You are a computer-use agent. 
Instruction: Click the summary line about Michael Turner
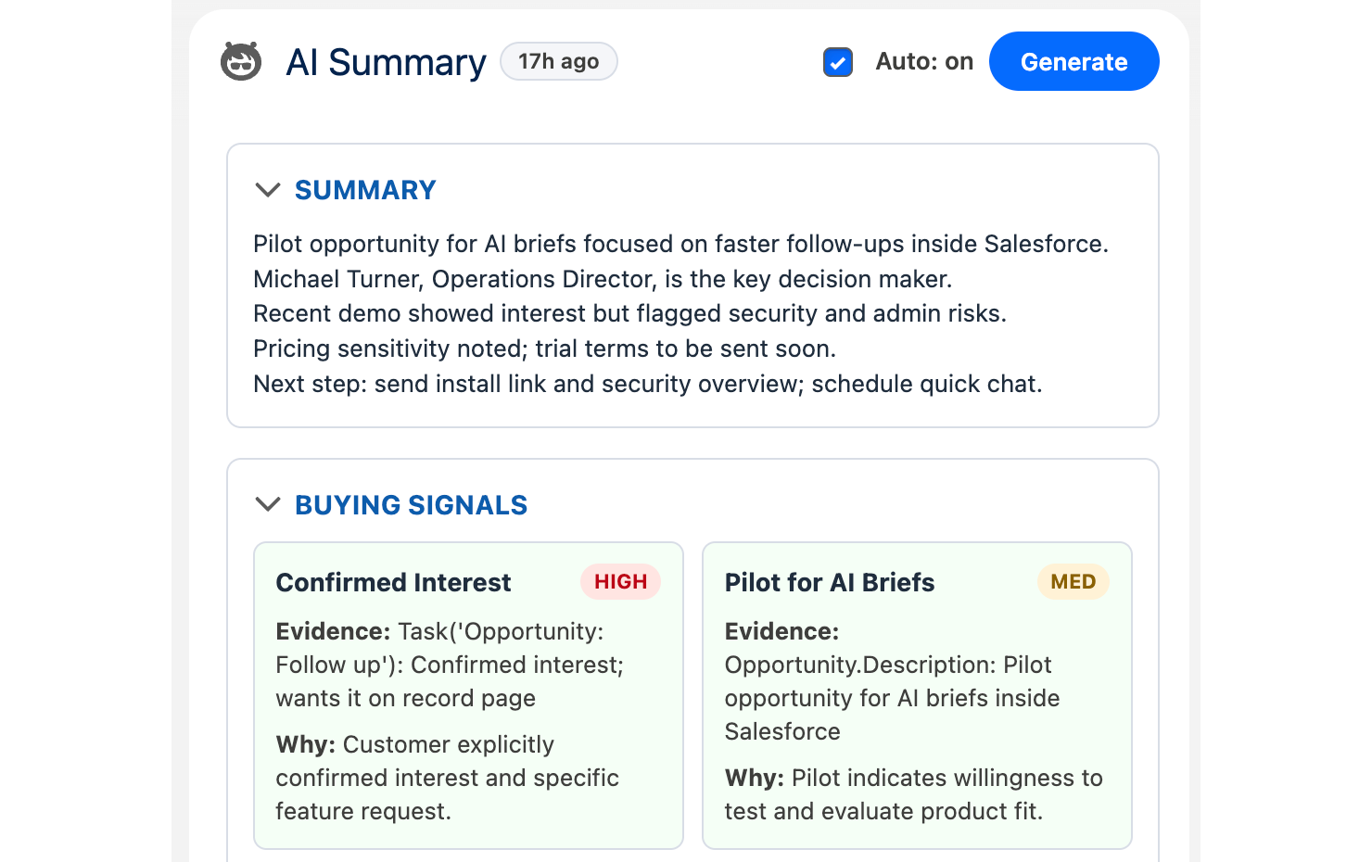pyautogui.click(x=601, y=278)
